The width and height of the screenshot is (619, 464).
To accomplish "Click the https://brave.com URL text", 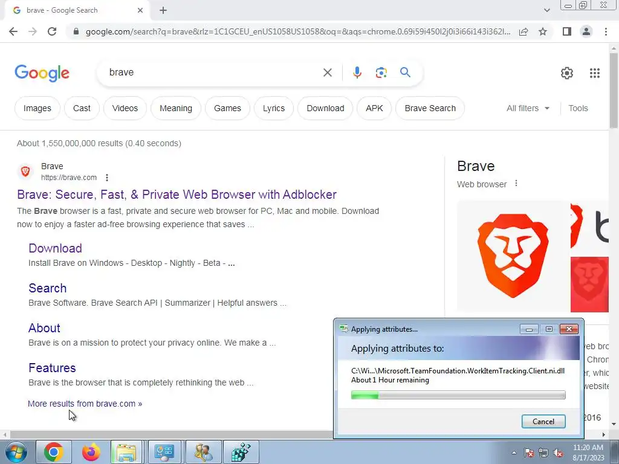I will pyautogui.click(x=69, y=178).
